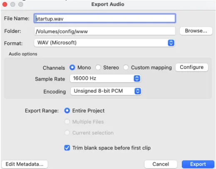Select the Stereo channel radio button
This screenshot has width=216, height=169.
click(x=98, y=68)
